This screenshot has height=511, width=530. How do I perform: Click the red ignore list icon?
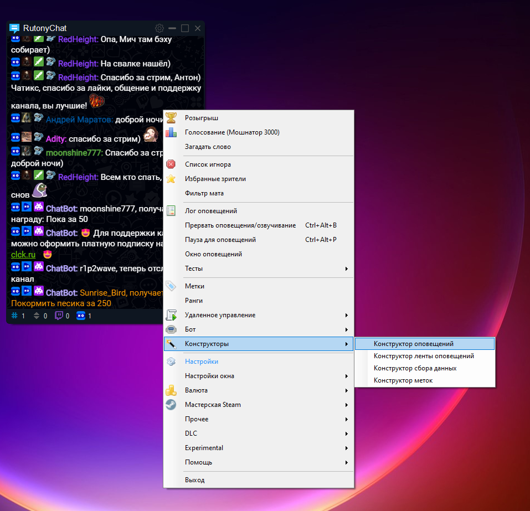(x=171, y=164)
